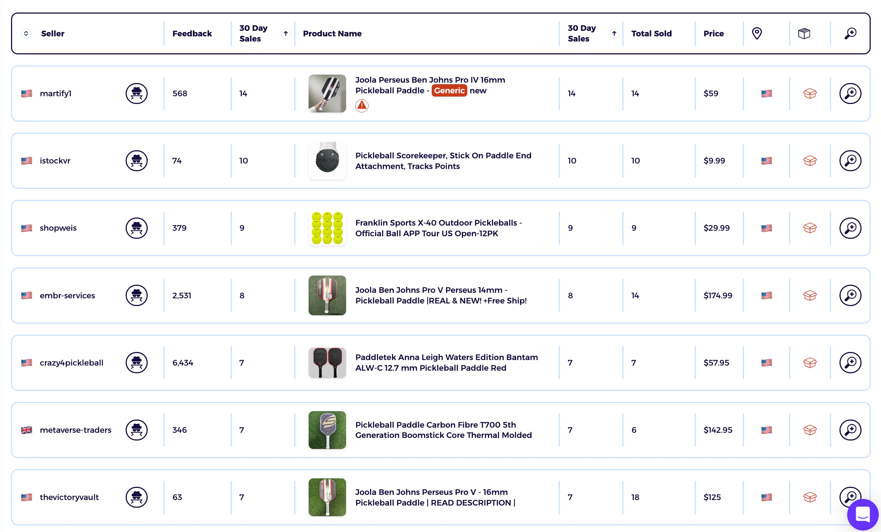
Task: Open magnifier search for shopweis row
Action: point(850,228)
